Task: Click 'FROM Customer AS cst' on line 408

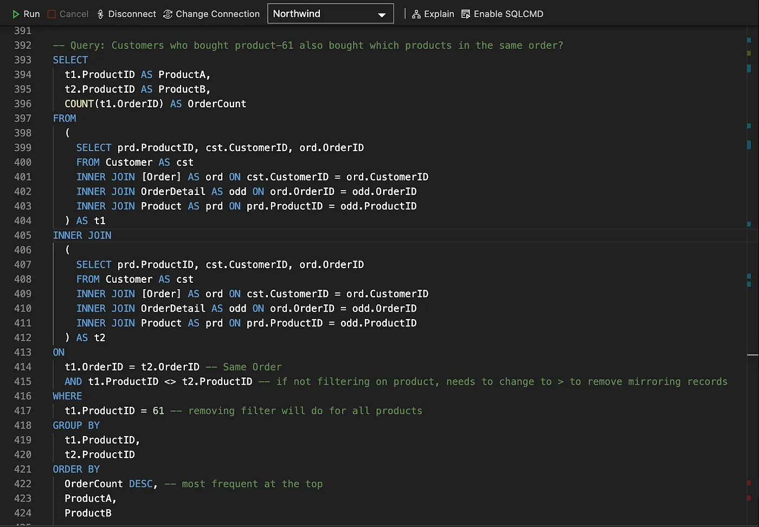Action: (135, 279)
